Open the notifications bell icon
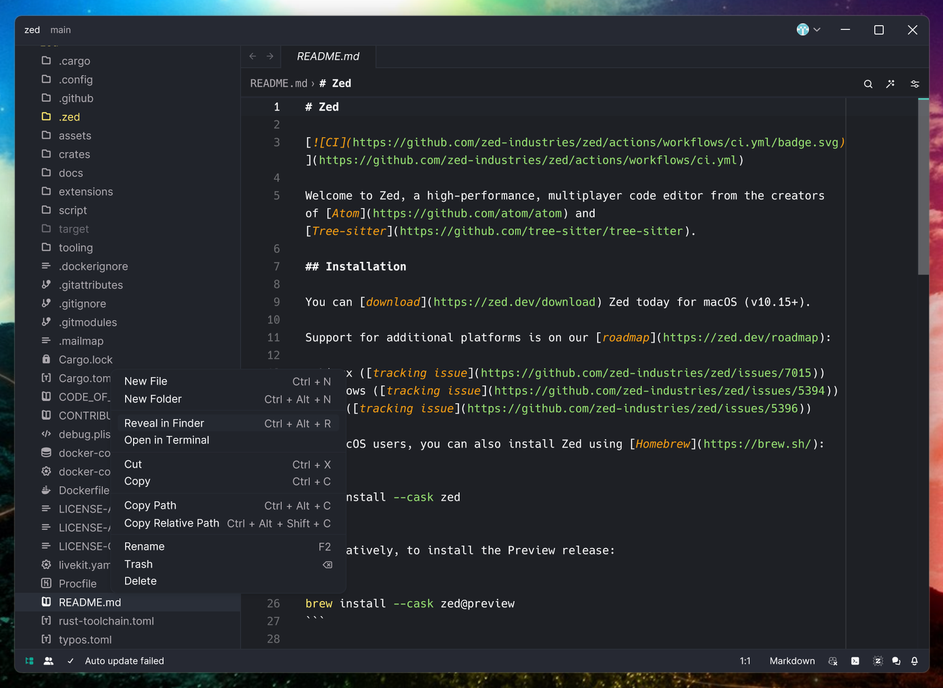Viewport: 943px width, 688px height. pyautogui.click(x=914, y=661)
